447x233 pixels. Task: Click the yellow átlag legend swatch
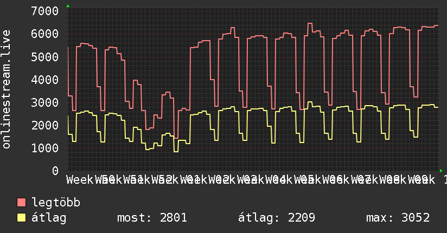pos(21,218)
